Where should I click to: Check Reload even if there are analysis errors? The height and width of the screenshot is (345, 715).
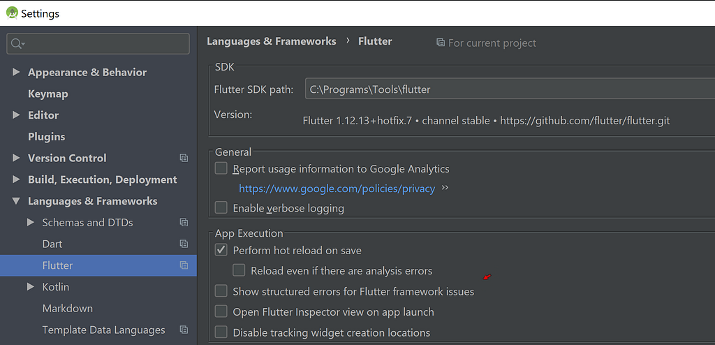click(239, 270)
